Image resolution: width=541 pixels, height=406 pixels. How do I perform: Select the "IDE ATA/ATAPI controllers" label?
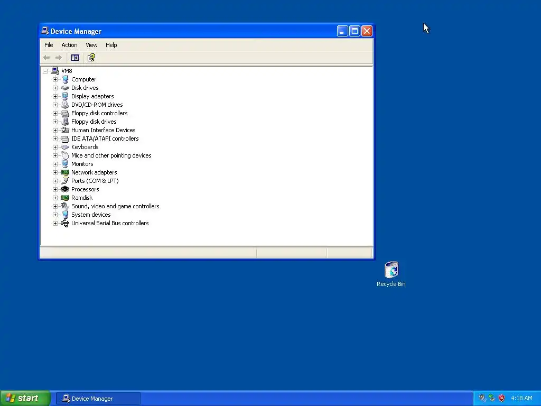[105, 139]
